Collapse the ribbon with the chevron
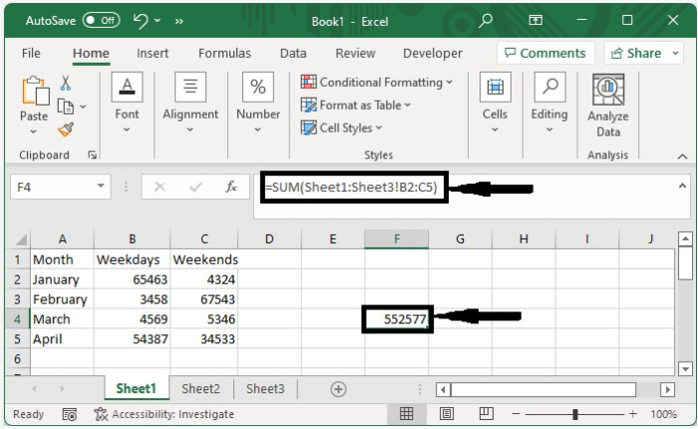Screen dimensions: 698x429 pyautogui.click(x=682, y=156)
